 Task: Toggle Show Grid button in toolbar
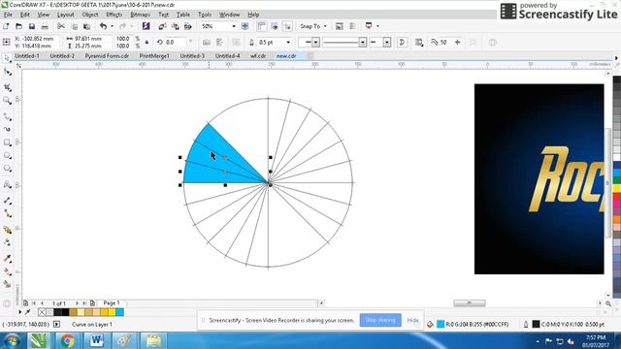(275, 26)
